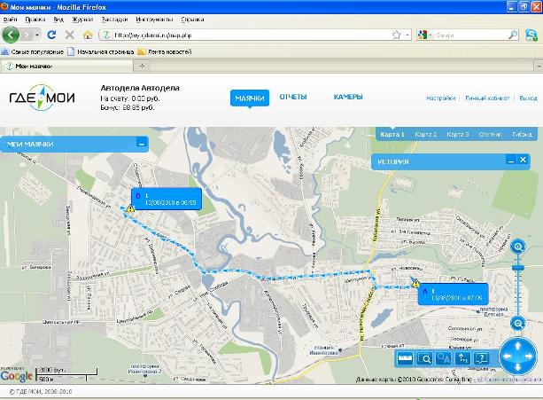Image resolution: width=543 pixels, height=400 pixels.
Task: Click the warning marker at point A
Action: pos(415,285)
